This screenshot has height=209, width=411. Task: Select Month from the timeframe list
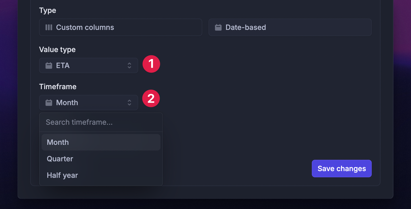click(101, 142)
